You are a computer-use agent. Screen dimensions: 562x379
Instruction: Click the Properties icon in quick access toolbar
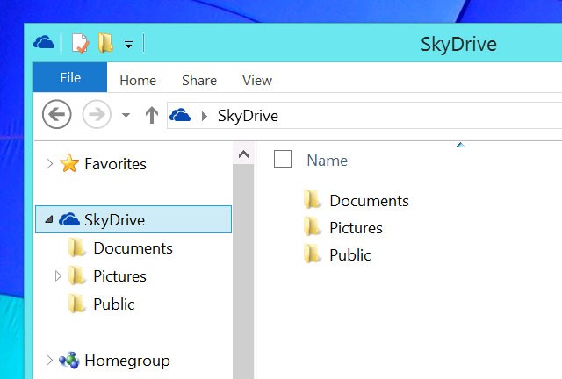[x=80, y=43]
